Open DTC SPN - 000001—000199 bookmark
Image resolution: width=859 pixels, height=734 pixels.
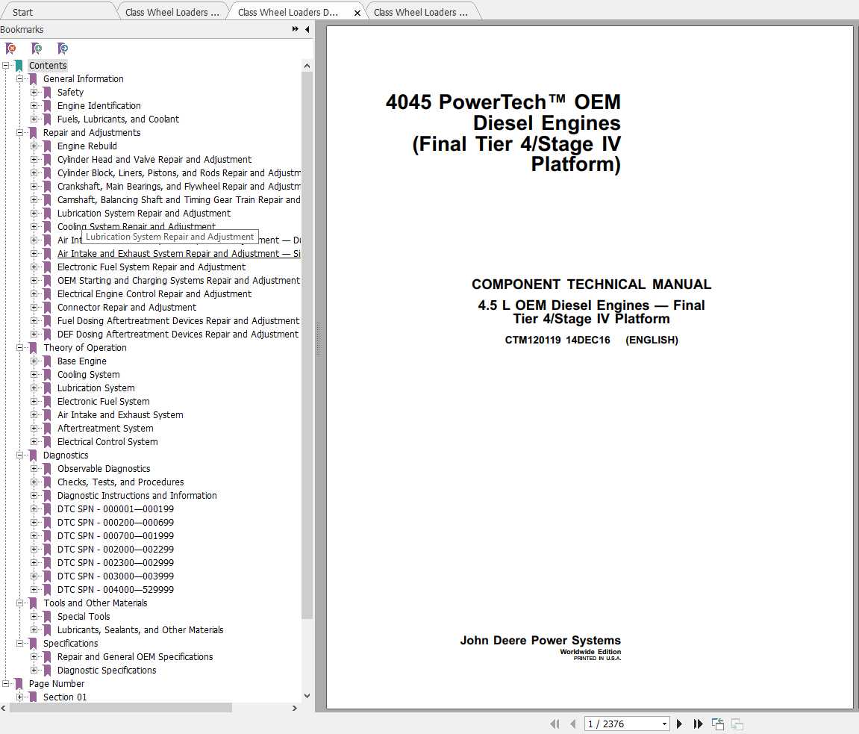click(x=116, y=509)
